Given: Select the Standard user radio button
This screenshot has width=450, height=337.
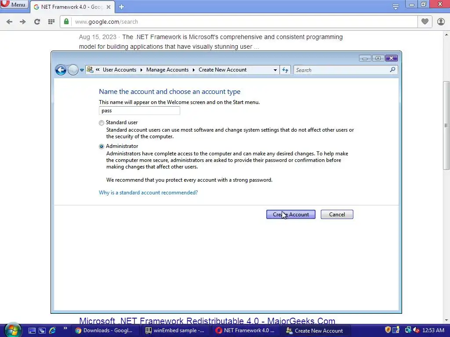Looking at the screenshot, I should pyautogui.click(x=102, y=123).
